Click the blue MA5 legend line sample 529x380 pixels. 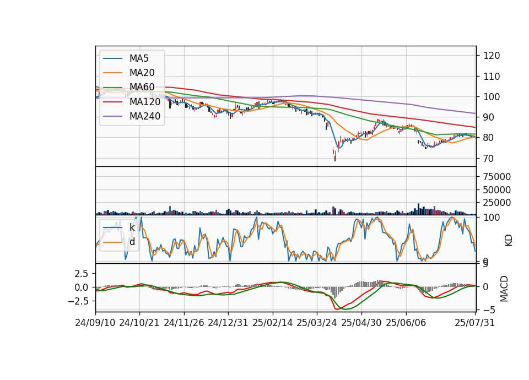(113, 58)
